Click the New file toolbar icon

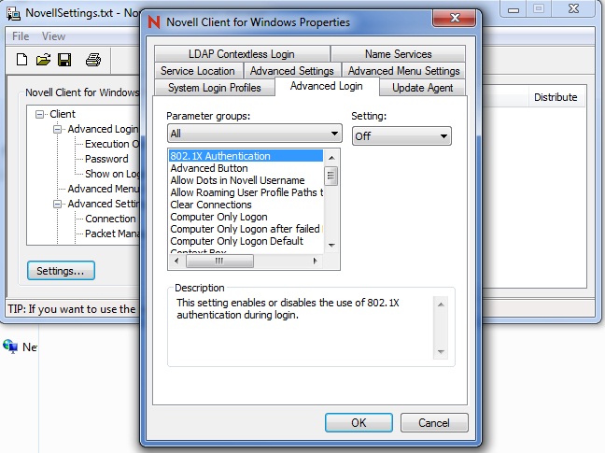(x=22, y=60)
